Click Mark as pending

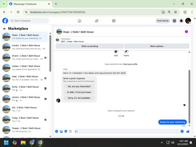point(90,46)
